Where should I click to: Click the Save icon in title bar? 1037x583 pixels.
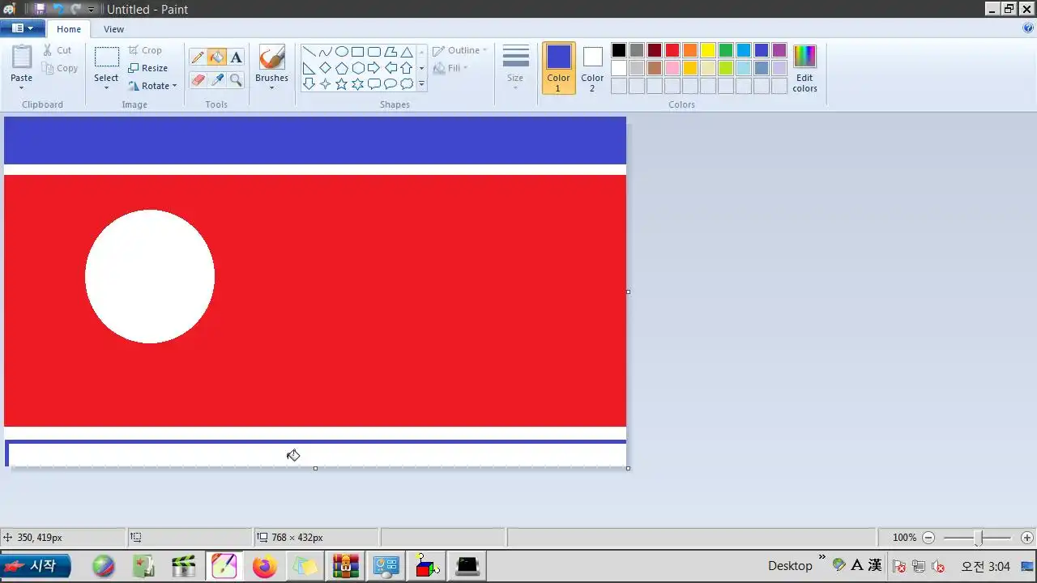(x=39, y=9)
